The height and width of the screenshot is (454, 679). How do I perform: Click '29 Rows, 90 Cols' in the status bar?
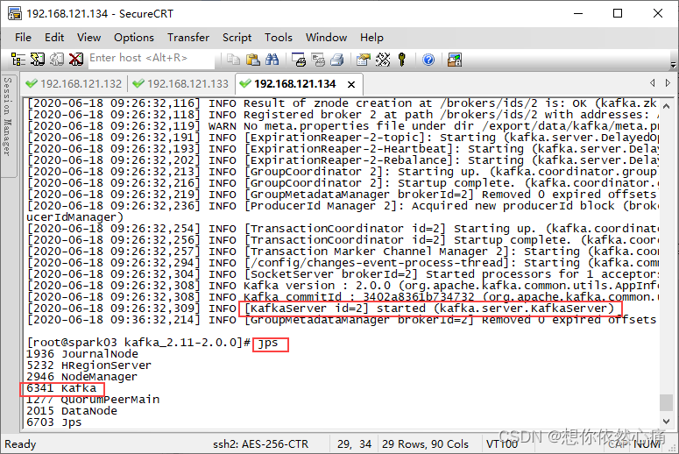click(x=425, y=444)
